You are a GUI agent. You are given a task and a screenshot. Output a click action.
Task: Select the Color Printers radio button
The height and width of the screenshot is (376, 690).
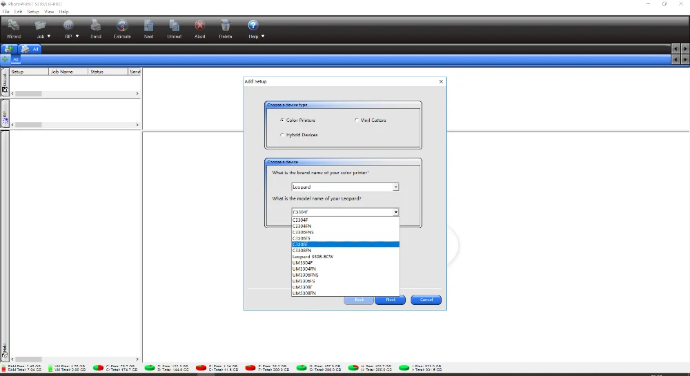click(x=282, y=121)
